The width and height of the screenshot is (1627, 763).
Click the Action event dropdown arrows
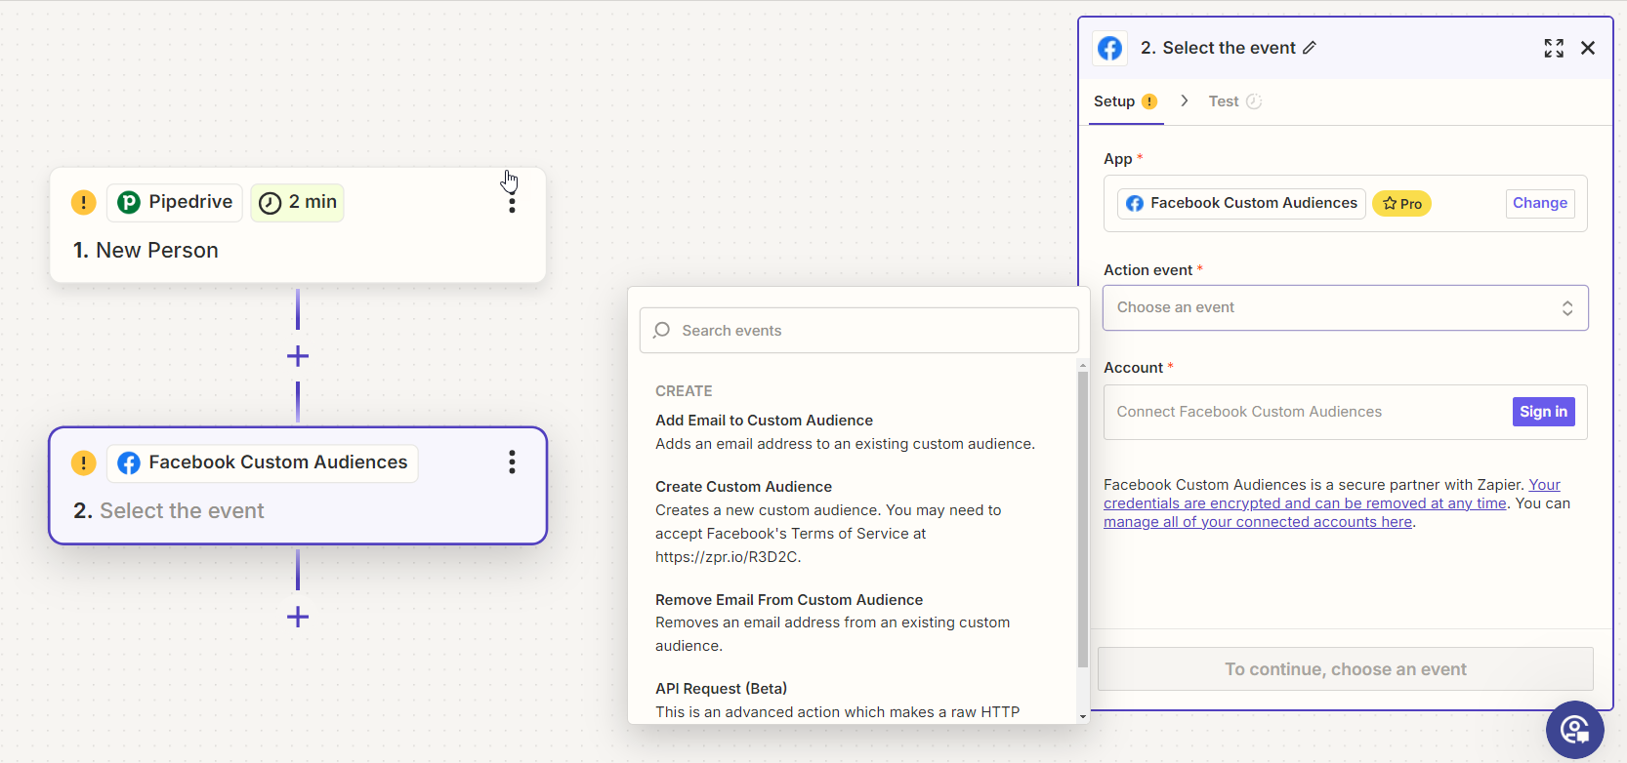(x=1566, y=307)
